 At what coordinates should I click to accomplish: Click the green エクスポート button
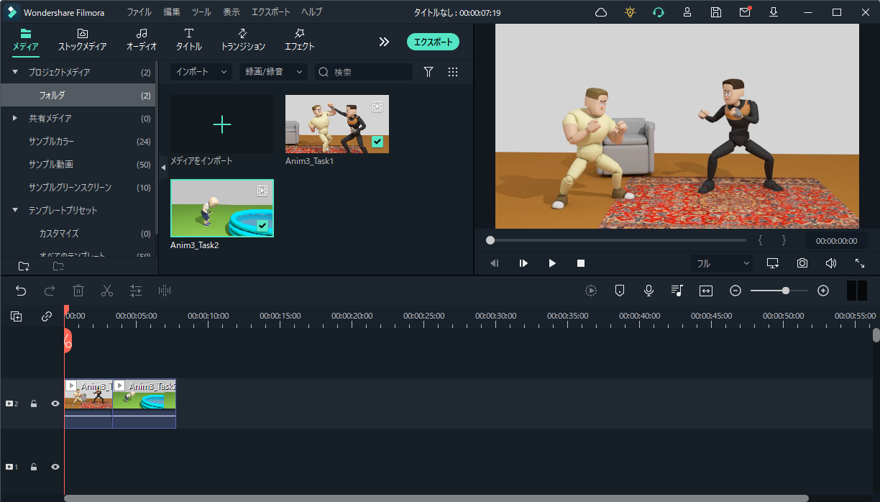(x=433, y=42)
